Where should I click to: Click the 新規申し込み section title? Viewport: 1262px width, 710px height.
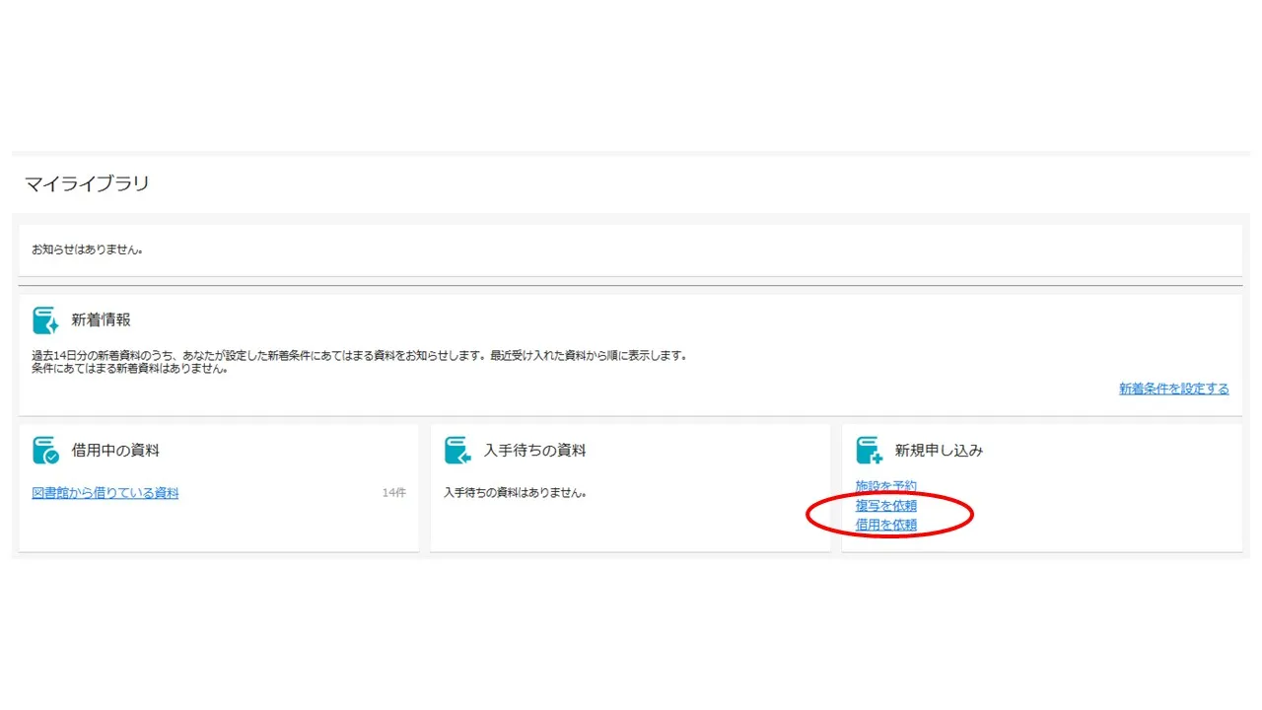point(939,451)
